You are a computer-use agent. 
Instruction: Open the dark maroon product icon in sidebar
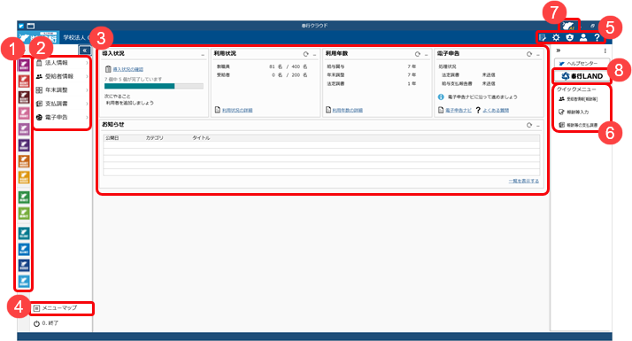pos(24,97)
